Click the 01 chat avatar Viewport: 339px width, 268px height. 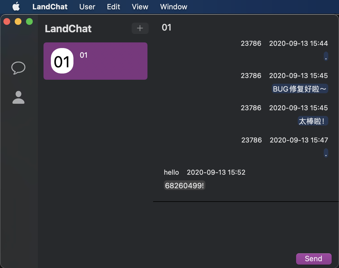click(x=62, y=61)
